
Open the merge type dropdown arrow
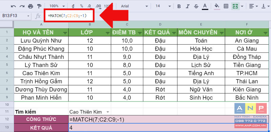[242, 6]
